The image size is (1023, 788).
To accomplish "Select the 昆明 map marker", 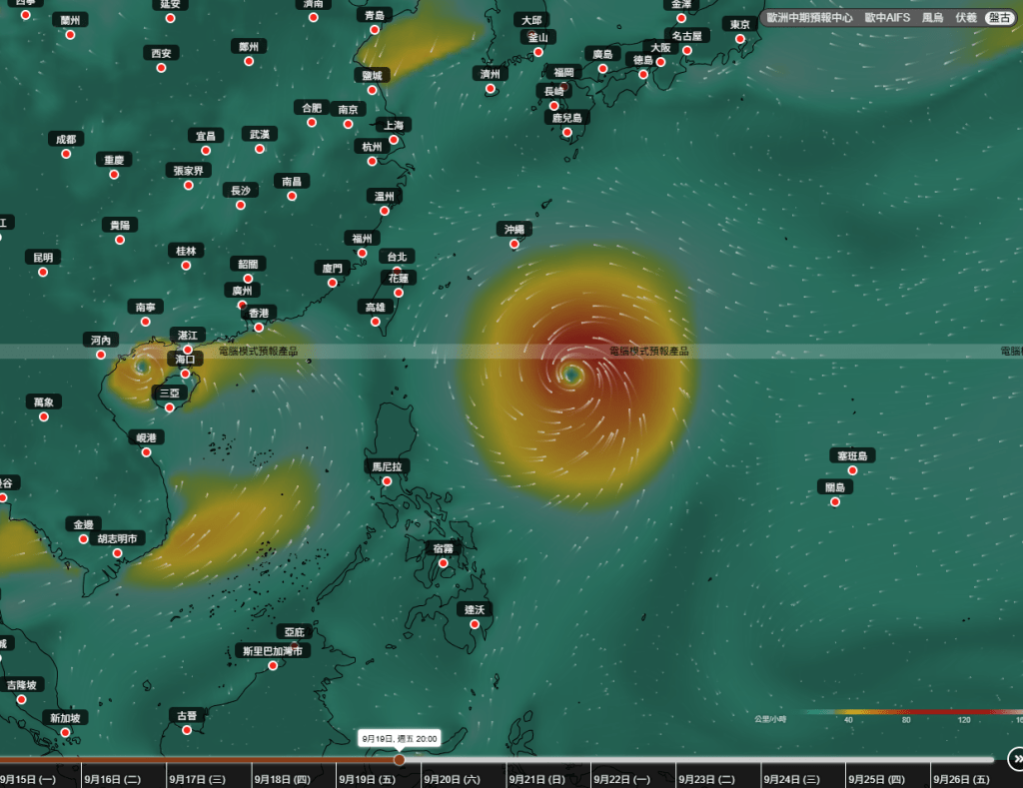I will point(43,272).
